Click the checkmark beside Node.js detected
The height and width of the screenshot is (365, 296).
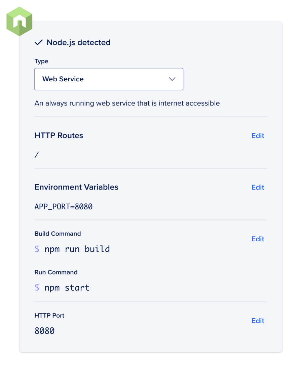(39, 42)
